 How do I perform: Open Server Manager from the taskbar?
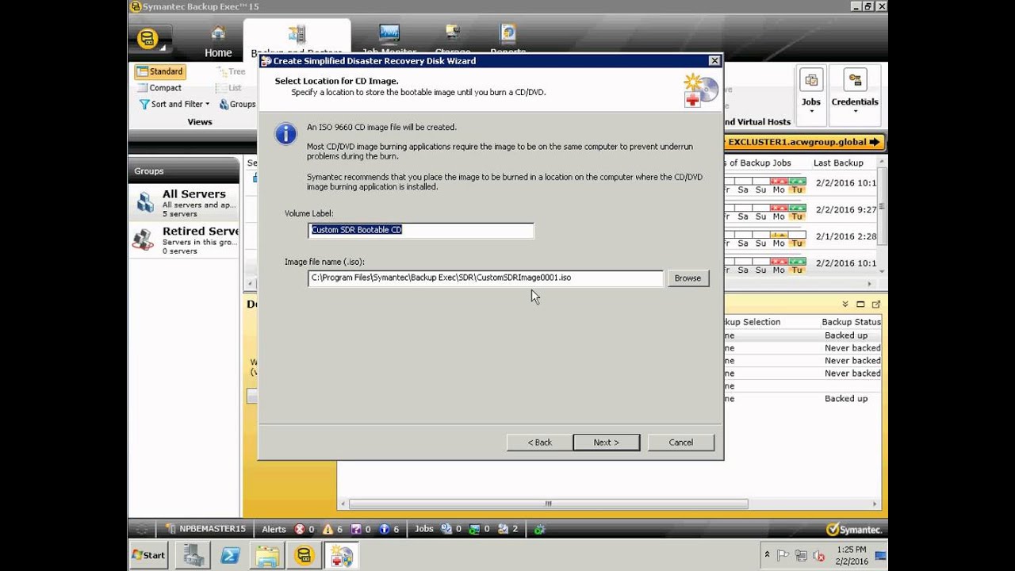192,555
